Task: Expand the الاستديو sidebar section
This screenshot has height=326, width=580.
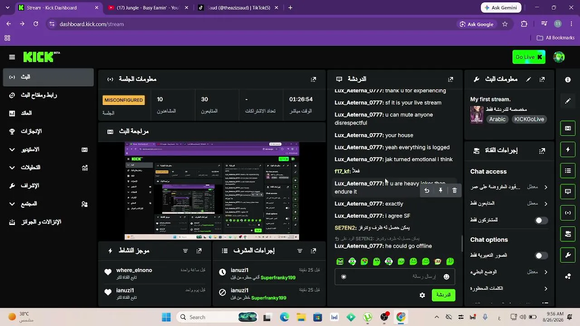Action: [48, 149]
